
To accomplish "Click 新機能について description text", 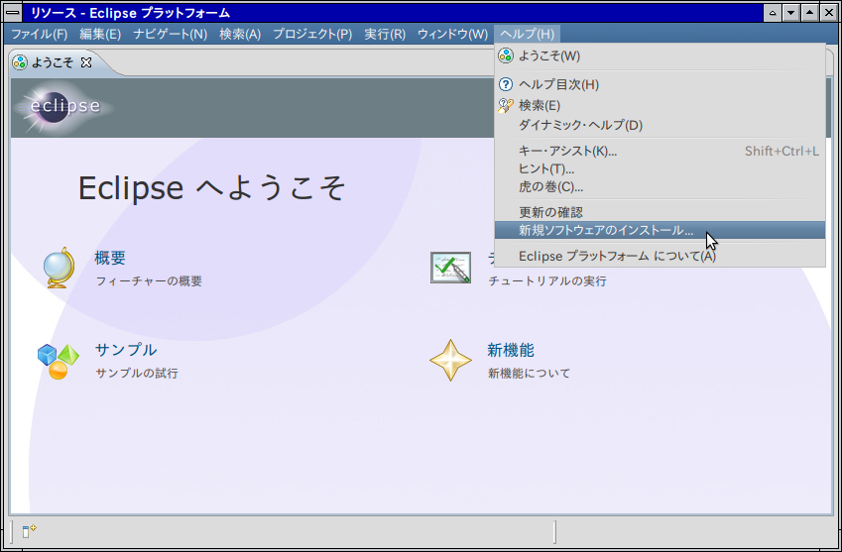I will tap(529, 374).
